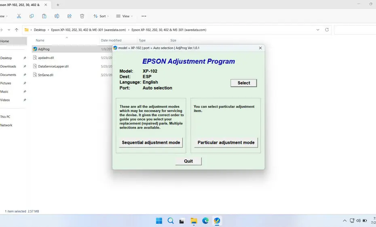The image size is (376, 227).
Task: Click the AdjProg application icon
Action: (x=35, y=49)
